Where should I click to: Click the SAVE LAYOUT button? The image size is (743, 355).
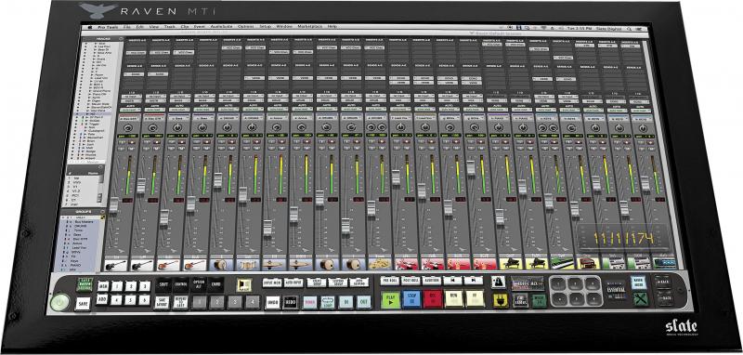point(162,302)
